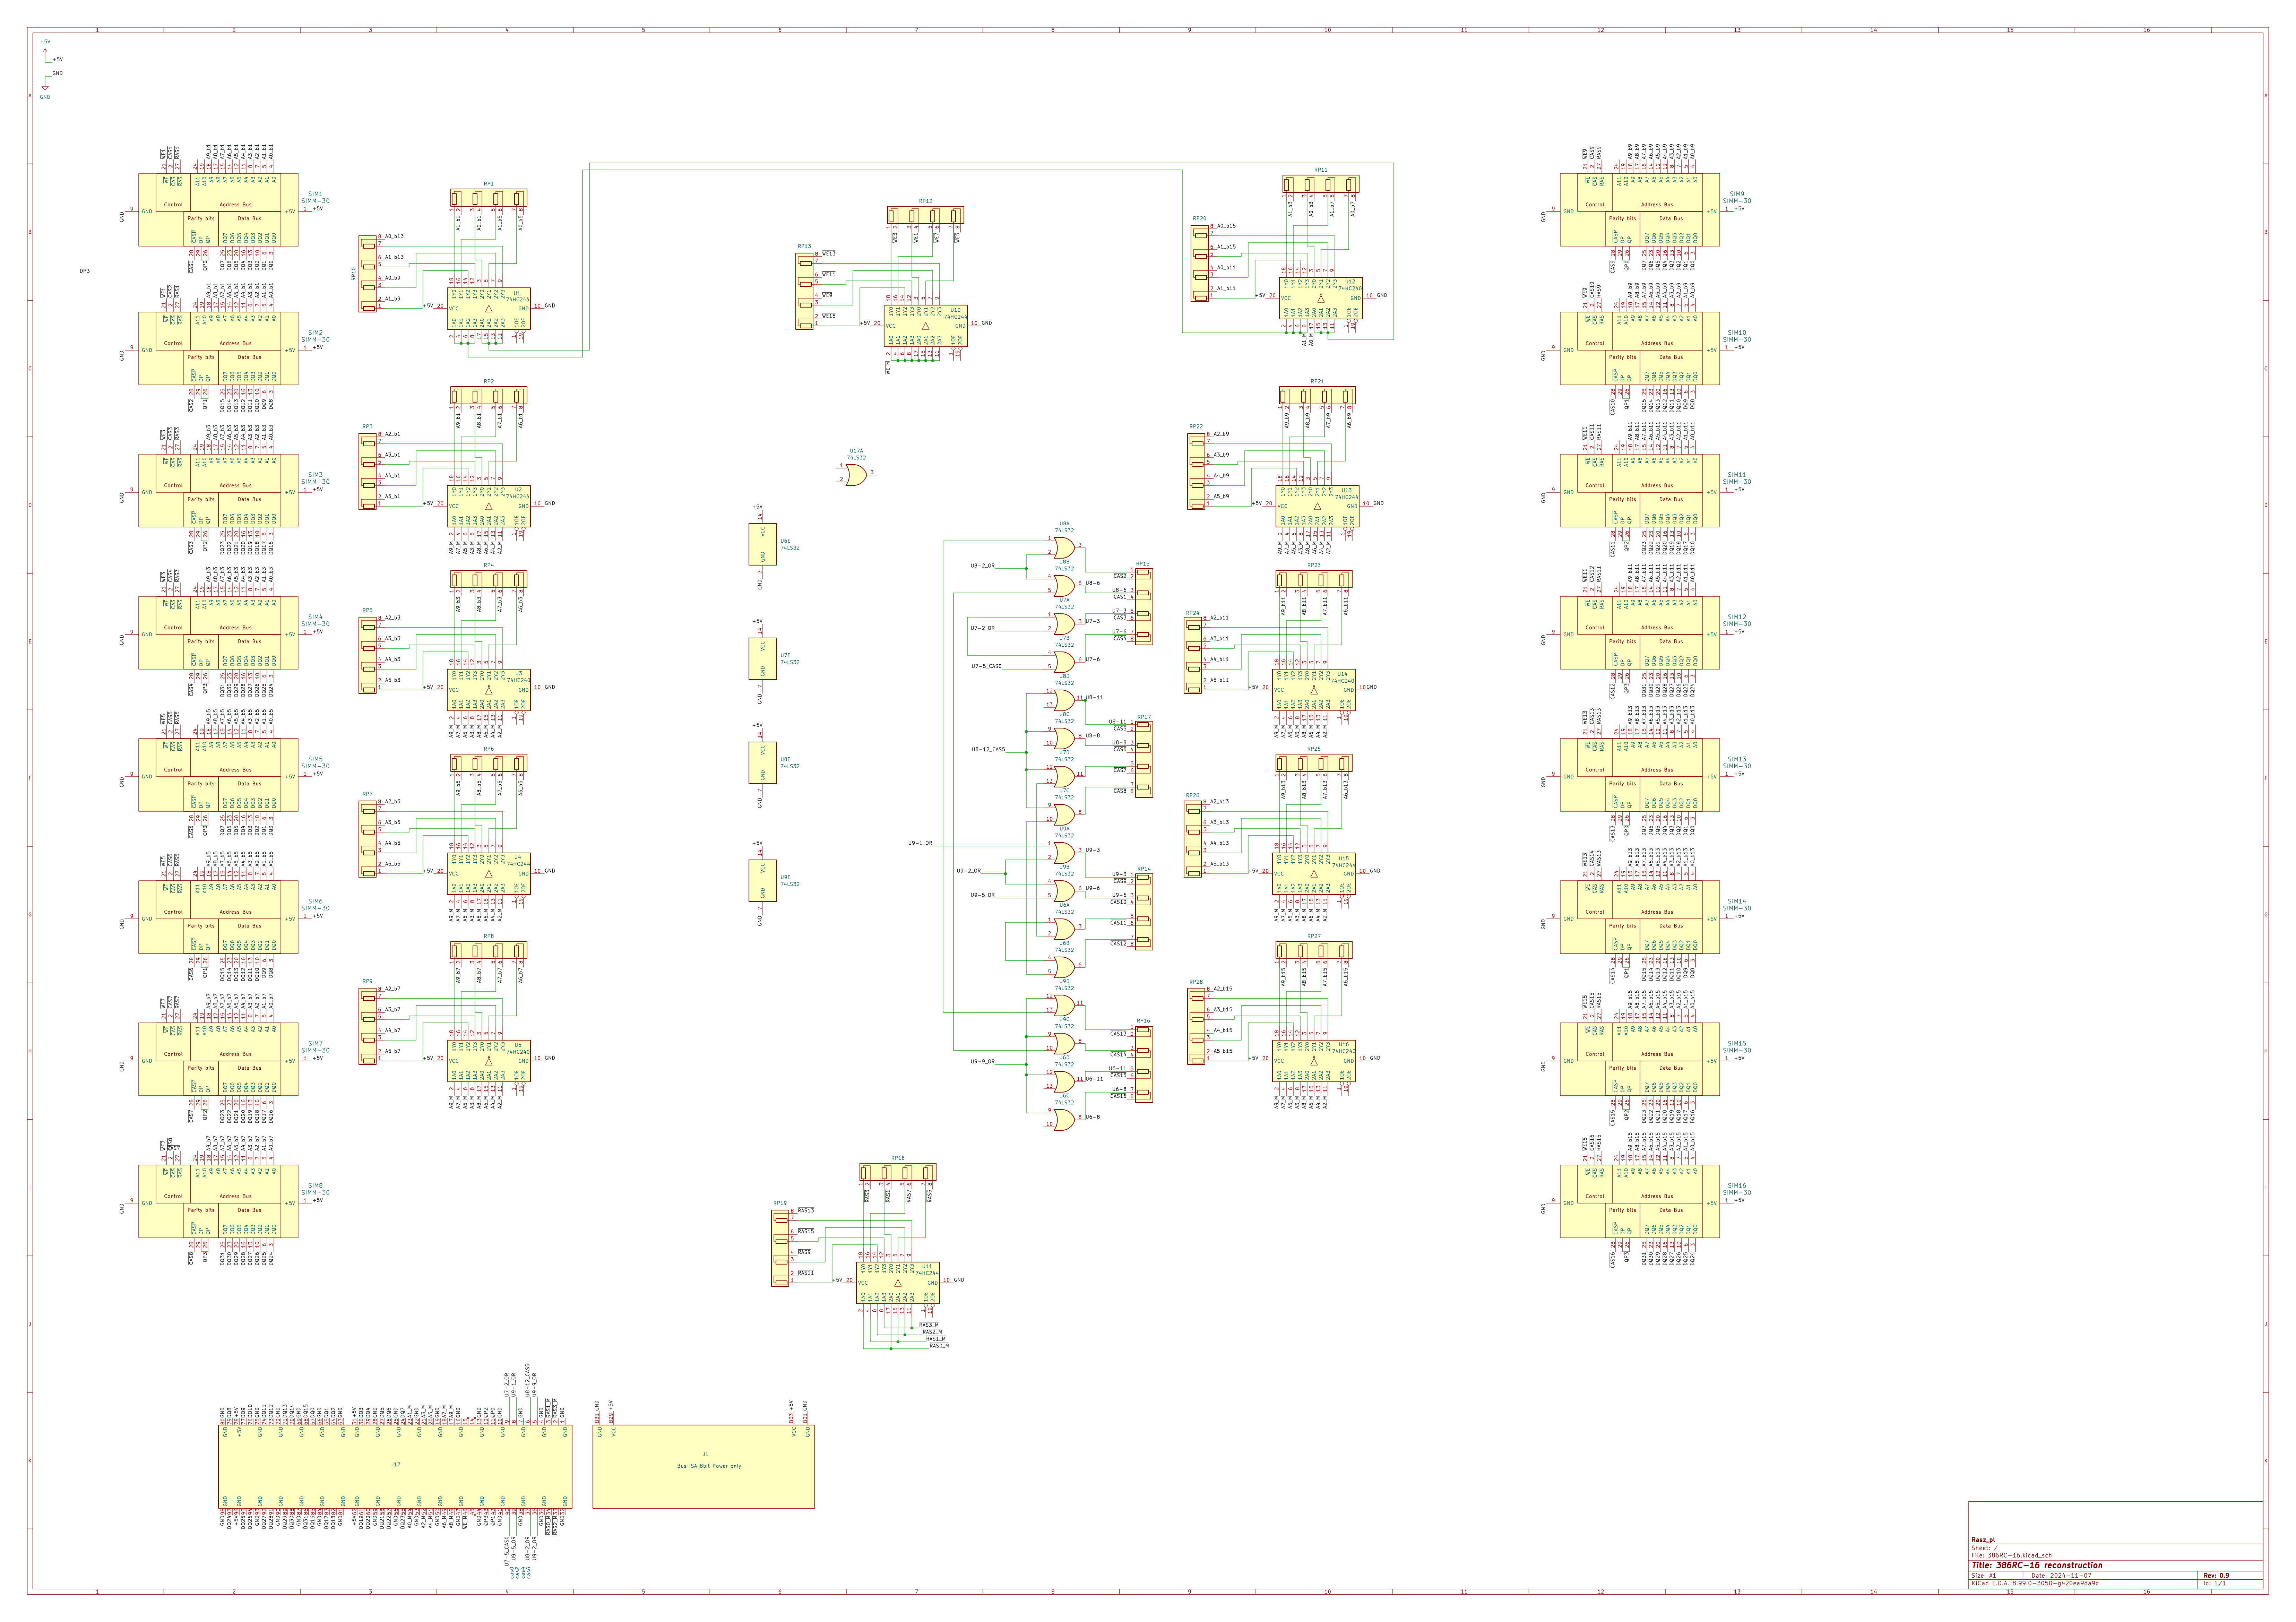Image resolution: width=2296 pixels, height=1622 pixels.
Task: Click the J1 Bus_ISA_8bit Power only connector
Action: [704, 1466]
